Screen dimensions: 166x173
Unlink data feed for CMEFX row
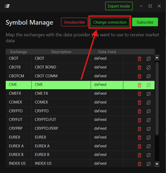(148, 94)
